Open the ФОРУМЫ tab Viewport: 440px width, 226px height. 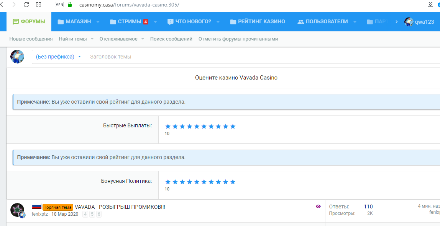[29, 21]
